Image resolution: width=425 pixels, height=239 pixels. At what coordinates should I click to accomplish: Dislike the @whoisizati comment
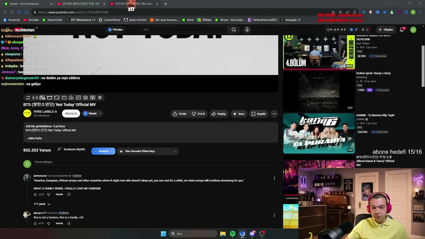48,195
